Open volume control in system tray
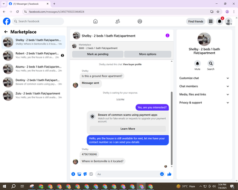The height and width of the screenshot is (190, 238). pos(214,186)
